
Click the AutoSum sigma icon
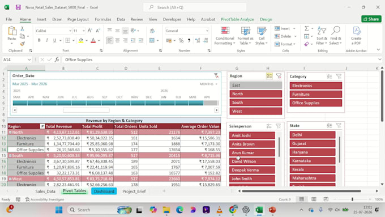coord(307,28)
